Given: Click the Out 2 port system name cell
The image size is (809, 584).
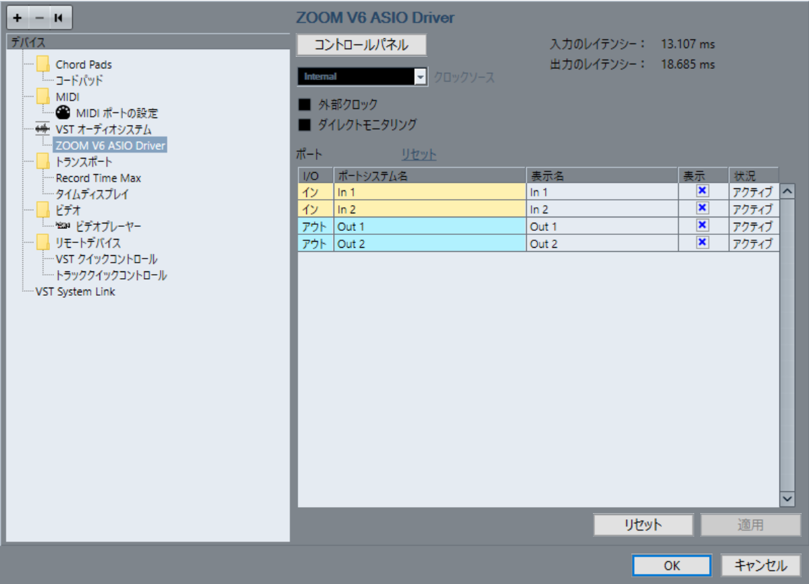Looking at the screenshot, I should (429, 244).
